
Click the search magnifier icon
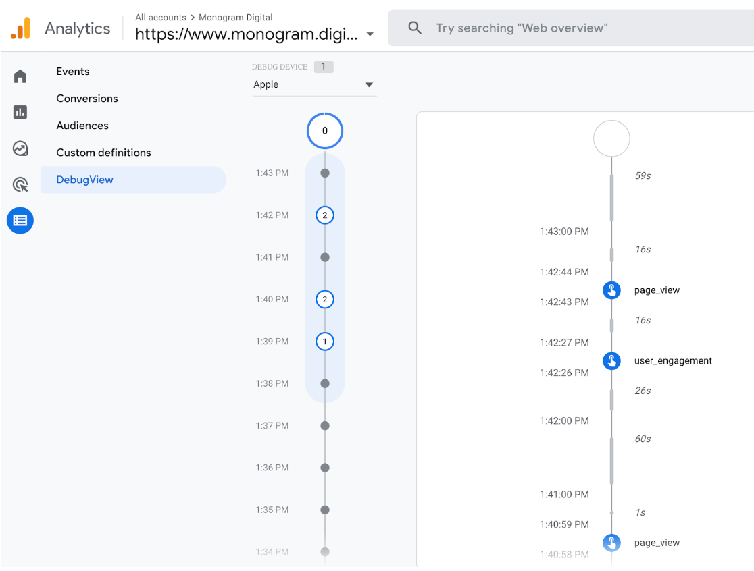click(x=415, y=28)
